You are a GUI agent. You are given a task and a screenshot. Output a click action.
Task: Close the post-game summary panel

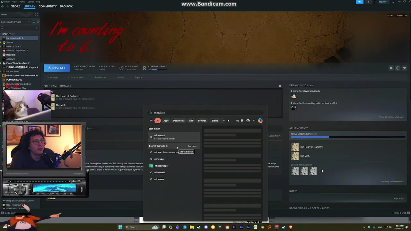pos(280,86)
